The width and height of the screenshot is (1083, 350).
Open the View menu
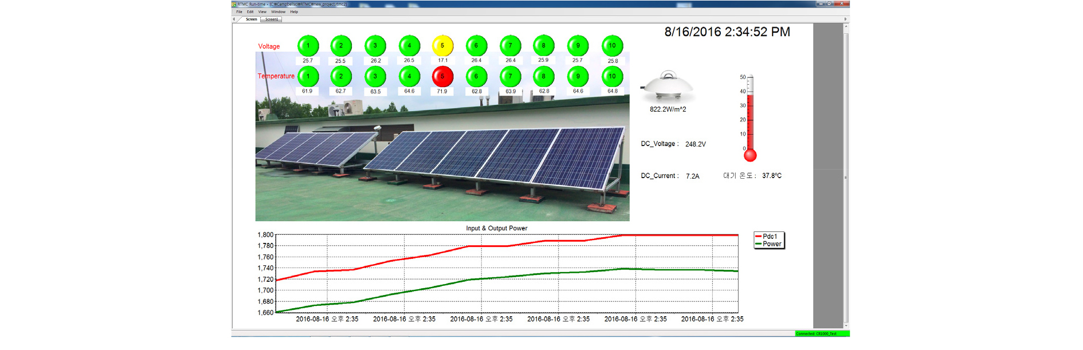tap(262, 11)
